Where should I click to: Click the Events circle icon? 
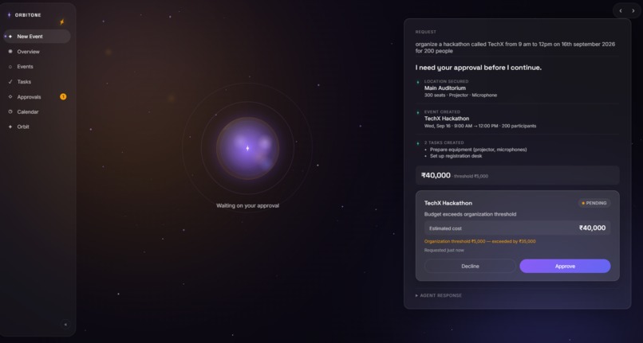click(10, 67)
